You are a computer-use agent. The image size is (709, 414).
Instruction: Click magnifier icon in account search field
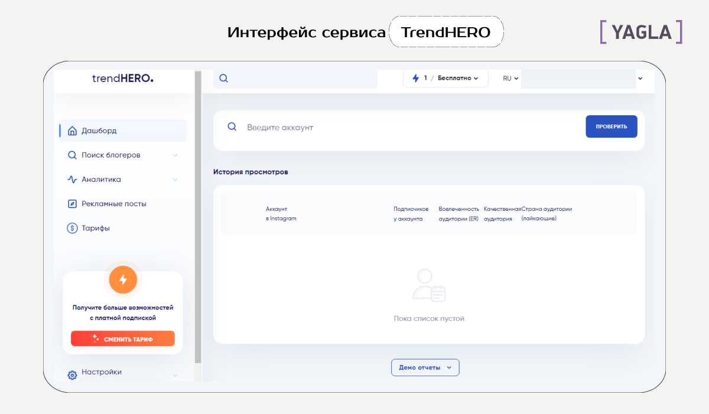coord(232,127)
